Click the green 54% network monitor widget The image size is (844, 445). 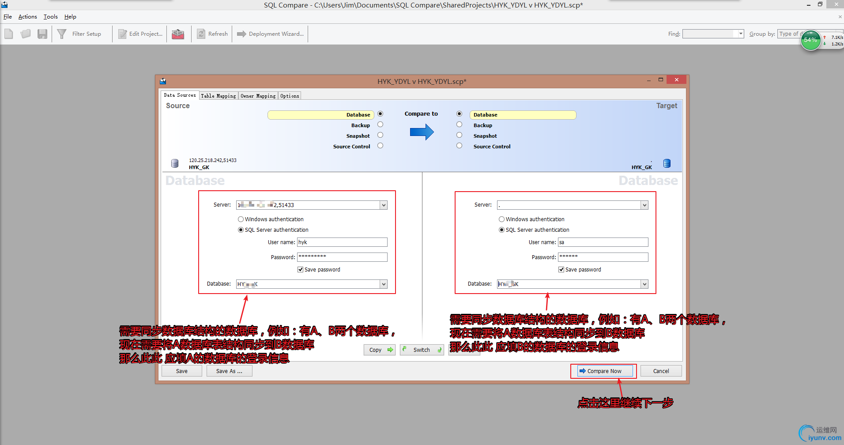click(x=810, y=40)
